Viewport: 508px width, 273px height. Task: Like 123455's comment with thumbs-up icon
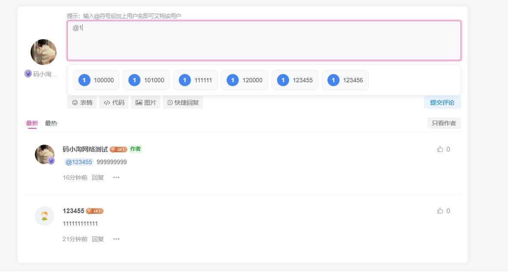pyautogui.click(x=441, y=211)
